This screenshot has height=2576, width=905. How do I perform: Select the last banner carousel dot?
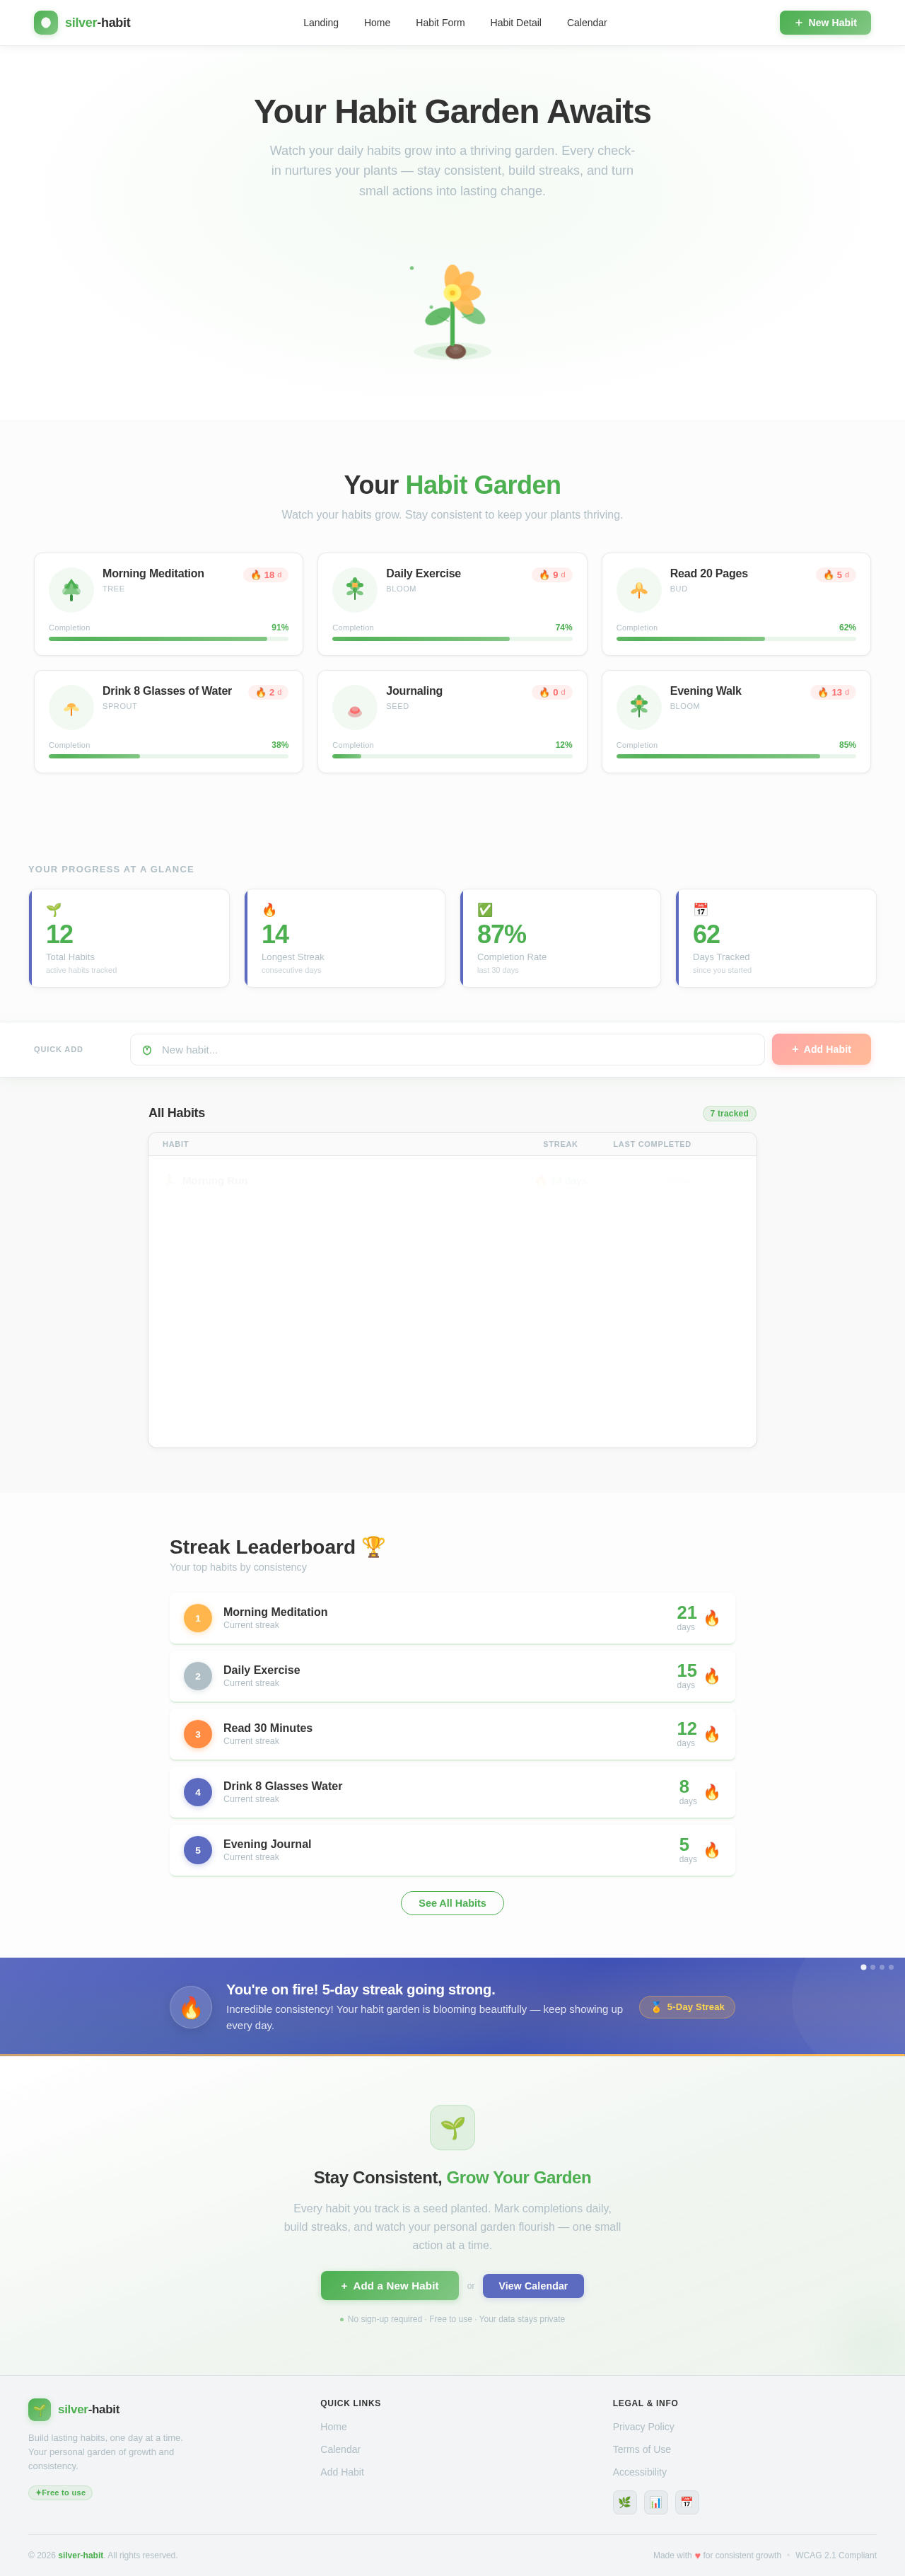point(891,1967)
